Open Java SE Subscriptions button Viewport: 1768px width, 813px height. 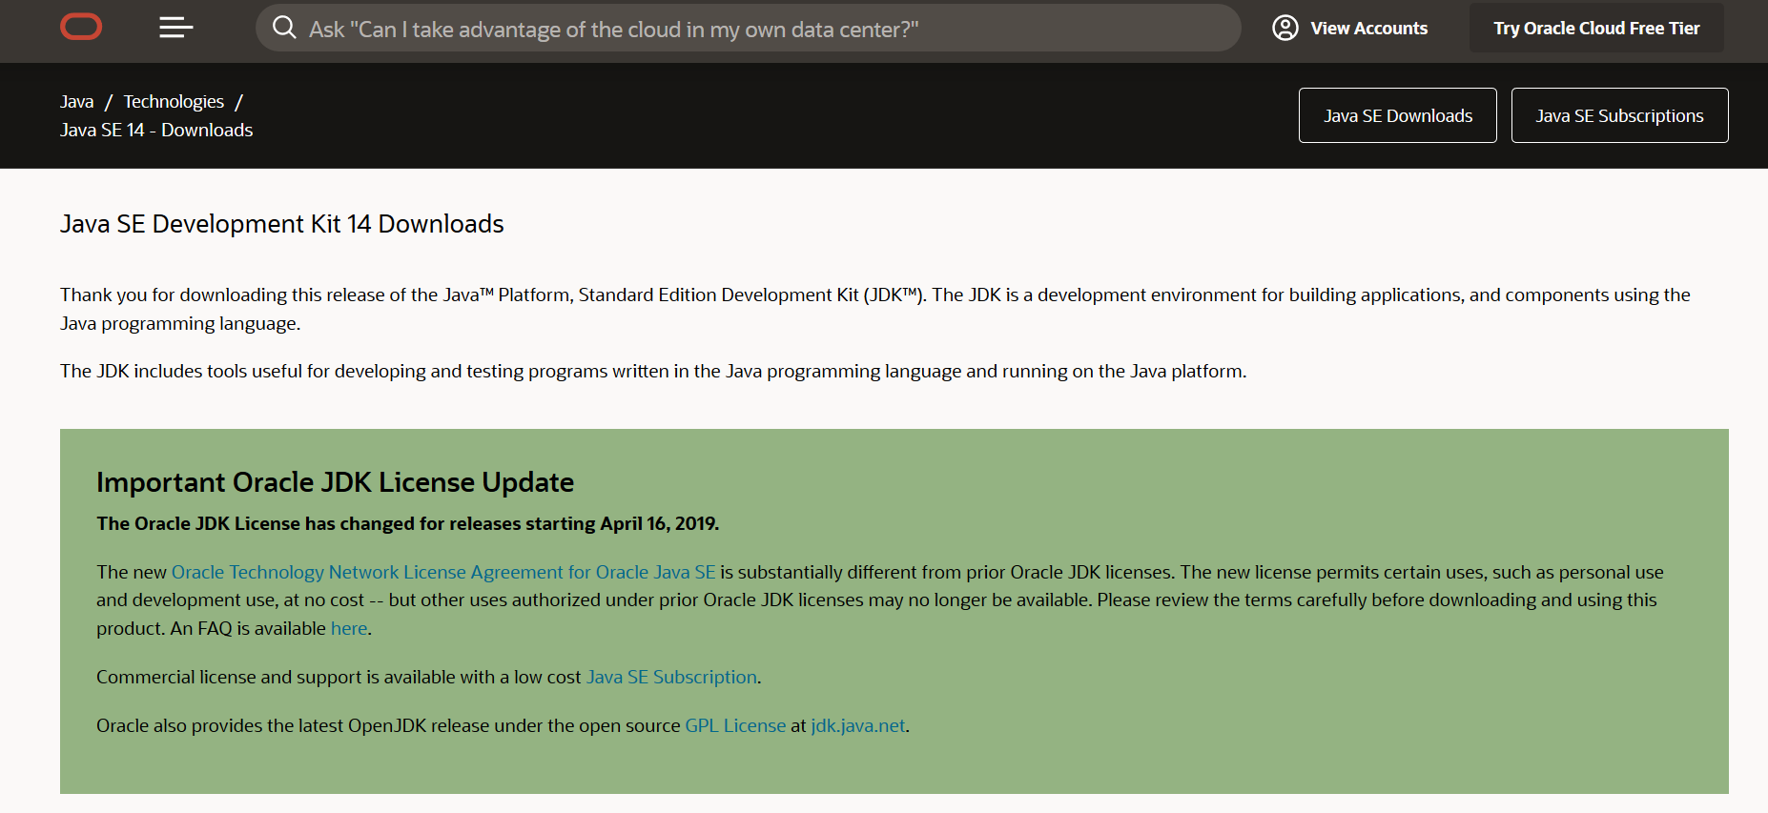click(1619, 115)
